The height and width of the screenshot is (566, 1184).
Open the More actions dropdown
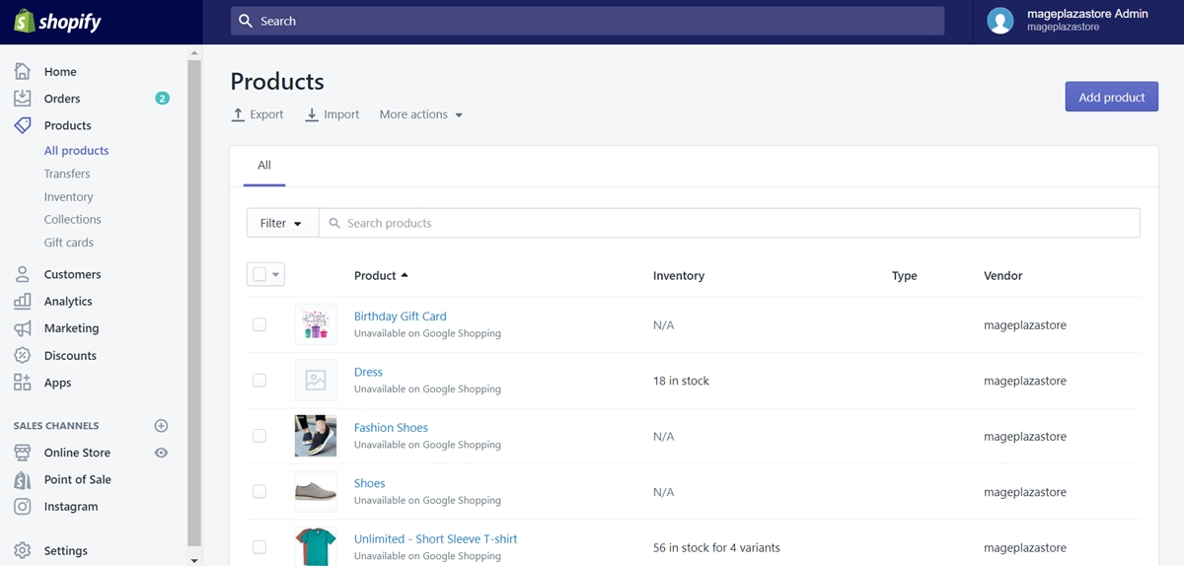coord(421,114)
